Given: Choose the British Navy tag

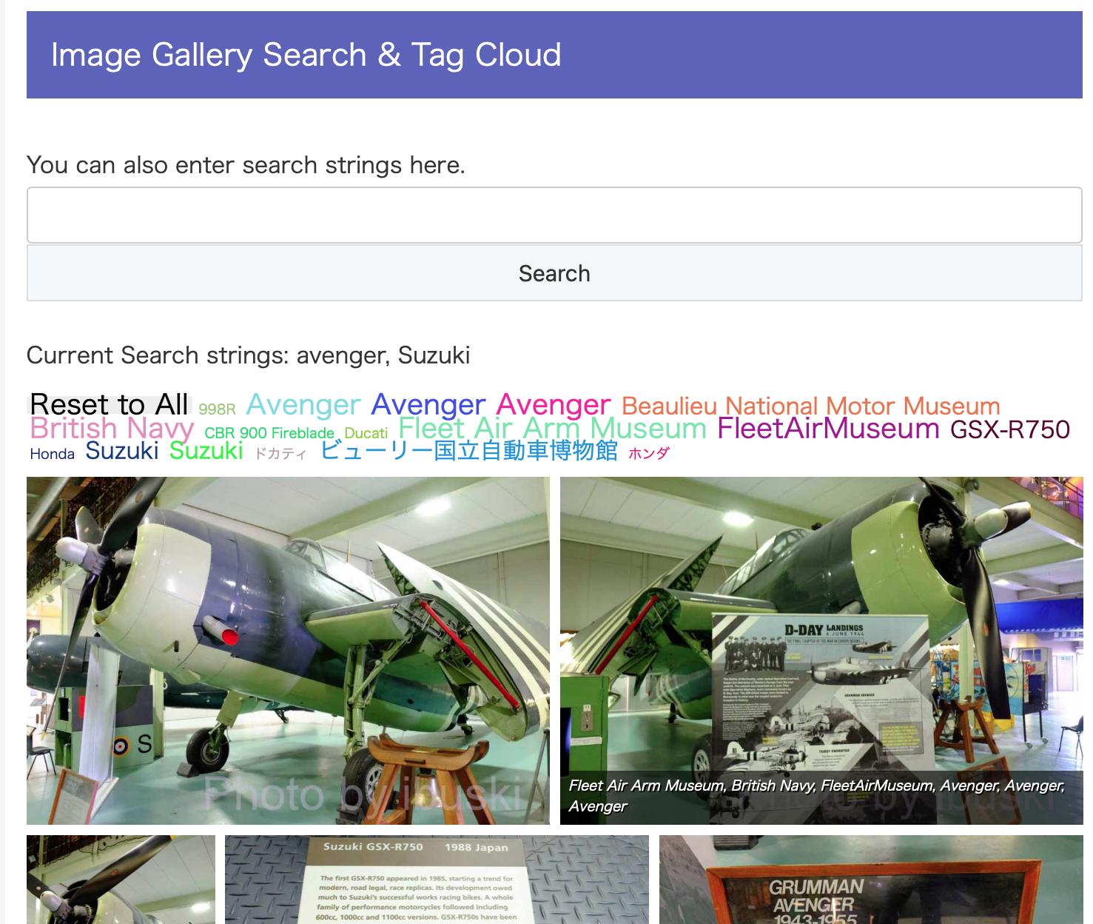Looking at the screenshot, I should click(x=112, y=428).
